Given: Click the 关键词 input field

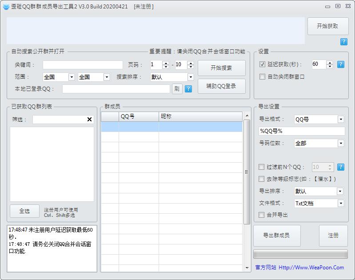Looking at the screenshot, I should [83, 65].
